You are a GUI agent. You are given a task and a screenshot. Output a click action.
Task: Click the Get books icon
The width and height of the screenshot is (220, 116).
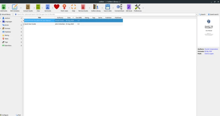pyautogui.click(x=48, y=7)
